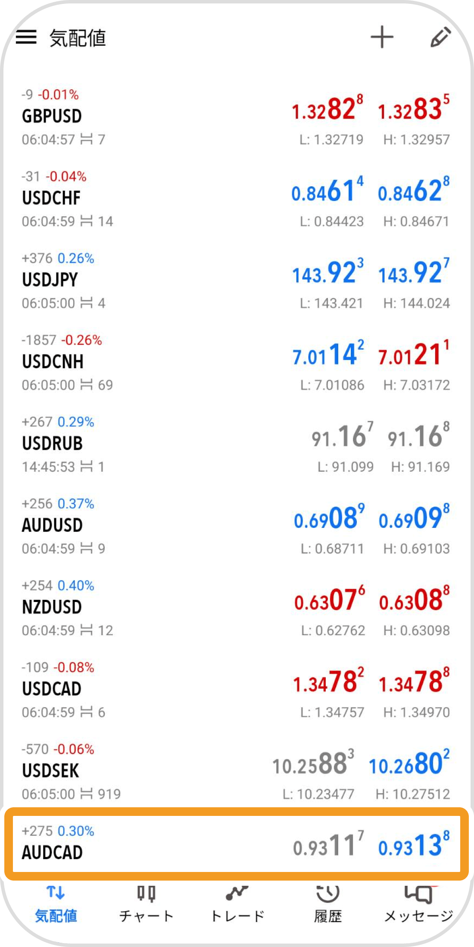Image resolution: width=474 pixels, height=947 pixels.
Task: Select the USDCHF symbol row
Action: [236, 199]
